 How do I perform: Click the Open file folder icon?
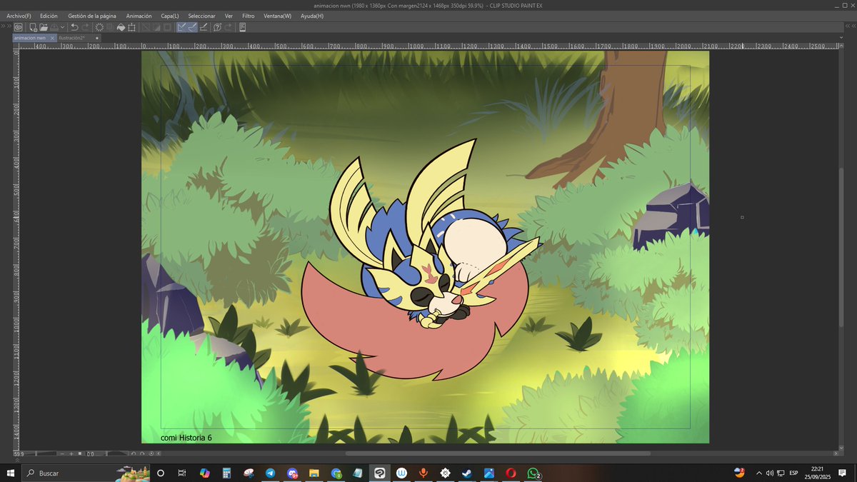[x=44, y=27]
